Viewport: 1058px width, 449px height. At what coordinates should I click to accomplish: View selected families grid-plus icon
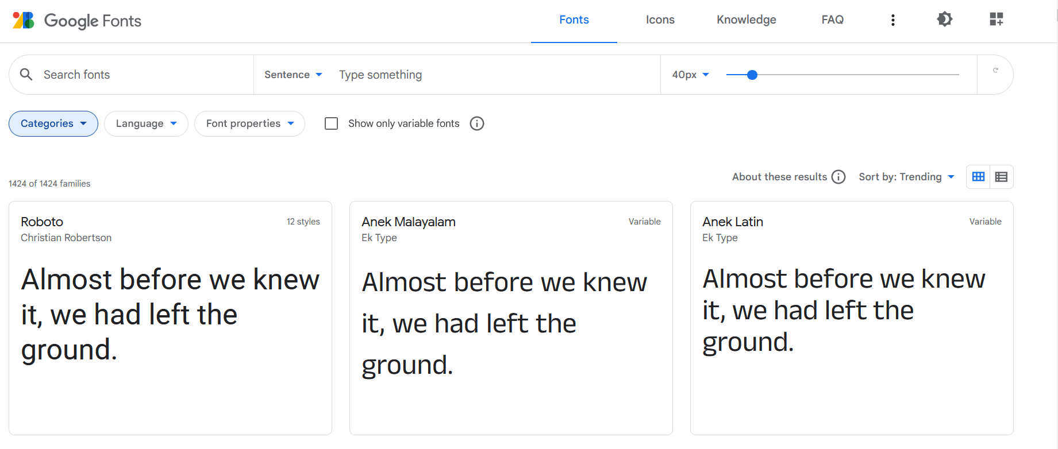click(x=996, y=20)
